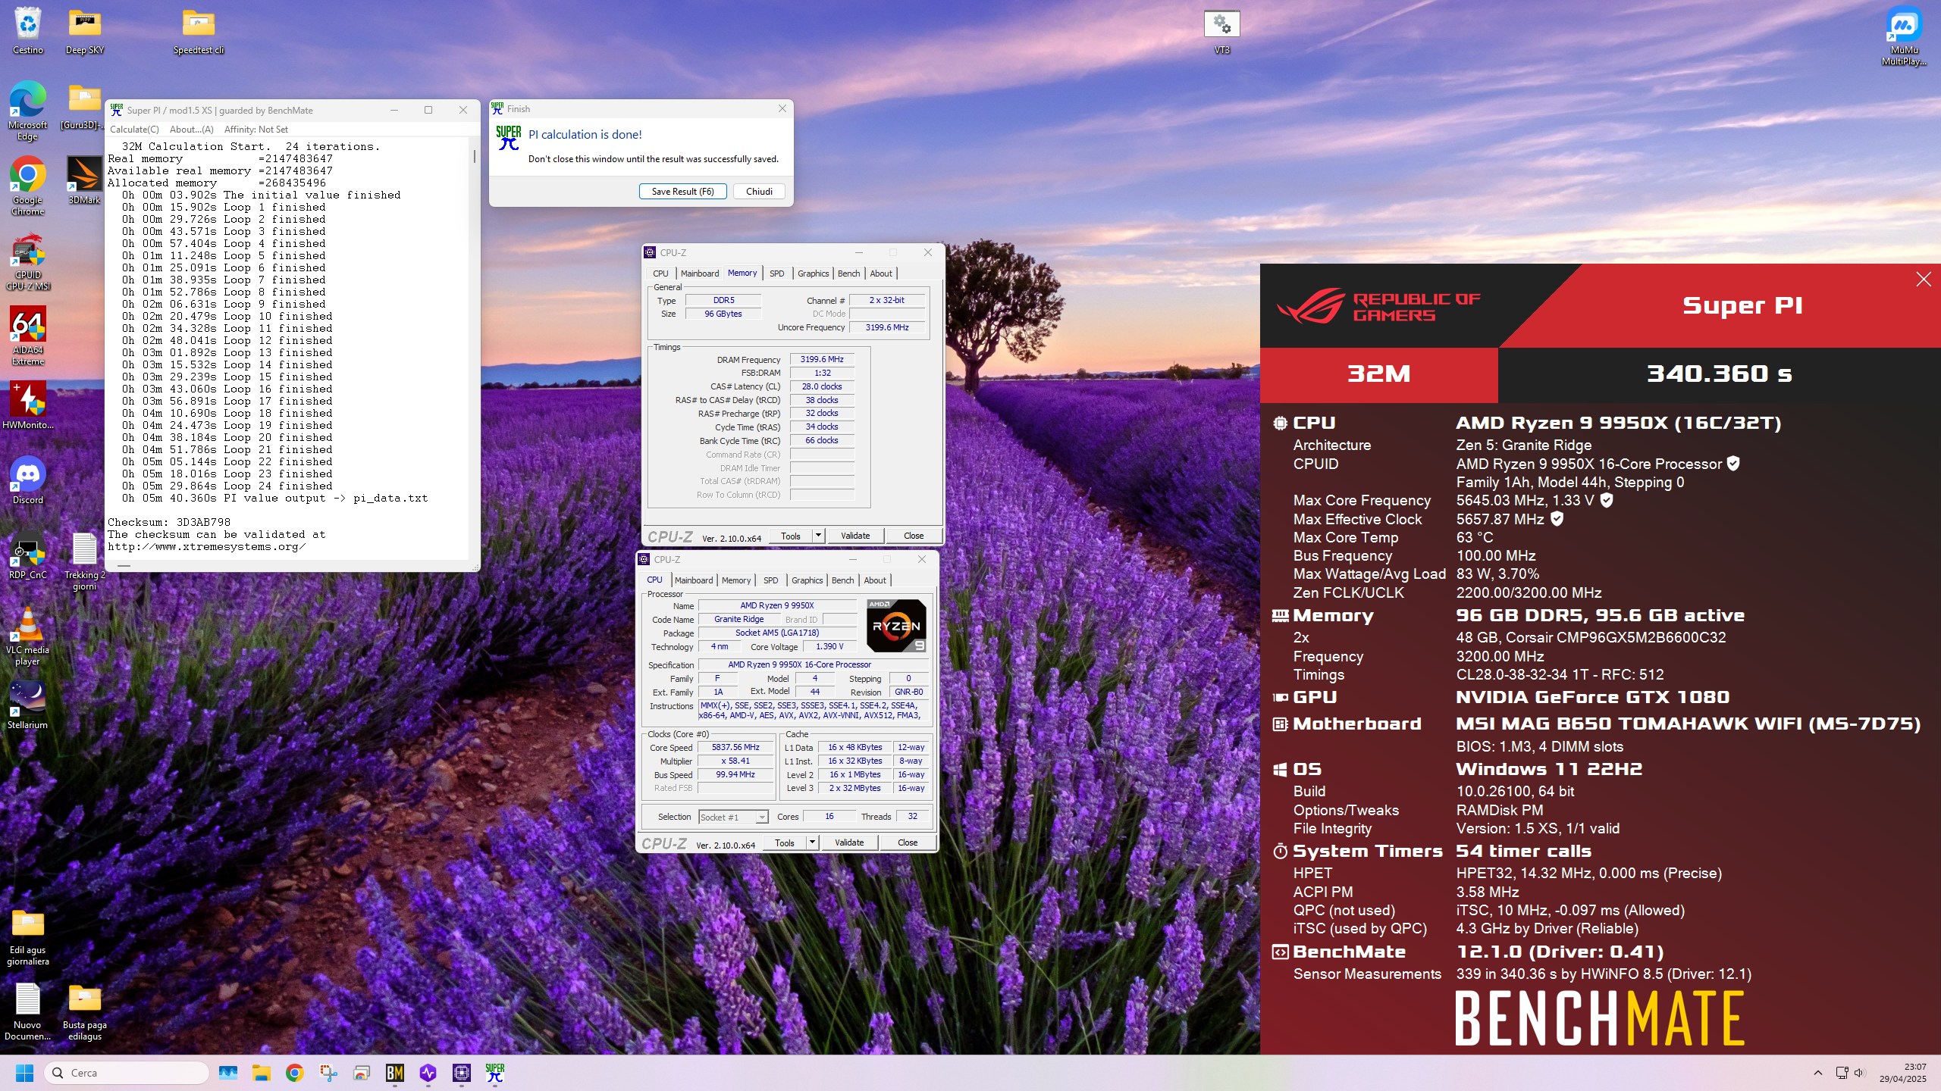Image resolution: width=1941 pixels, height=1091 pixels.
Task: Open the Calculate(C) menu in Super PI
Action: pos(134,130)
